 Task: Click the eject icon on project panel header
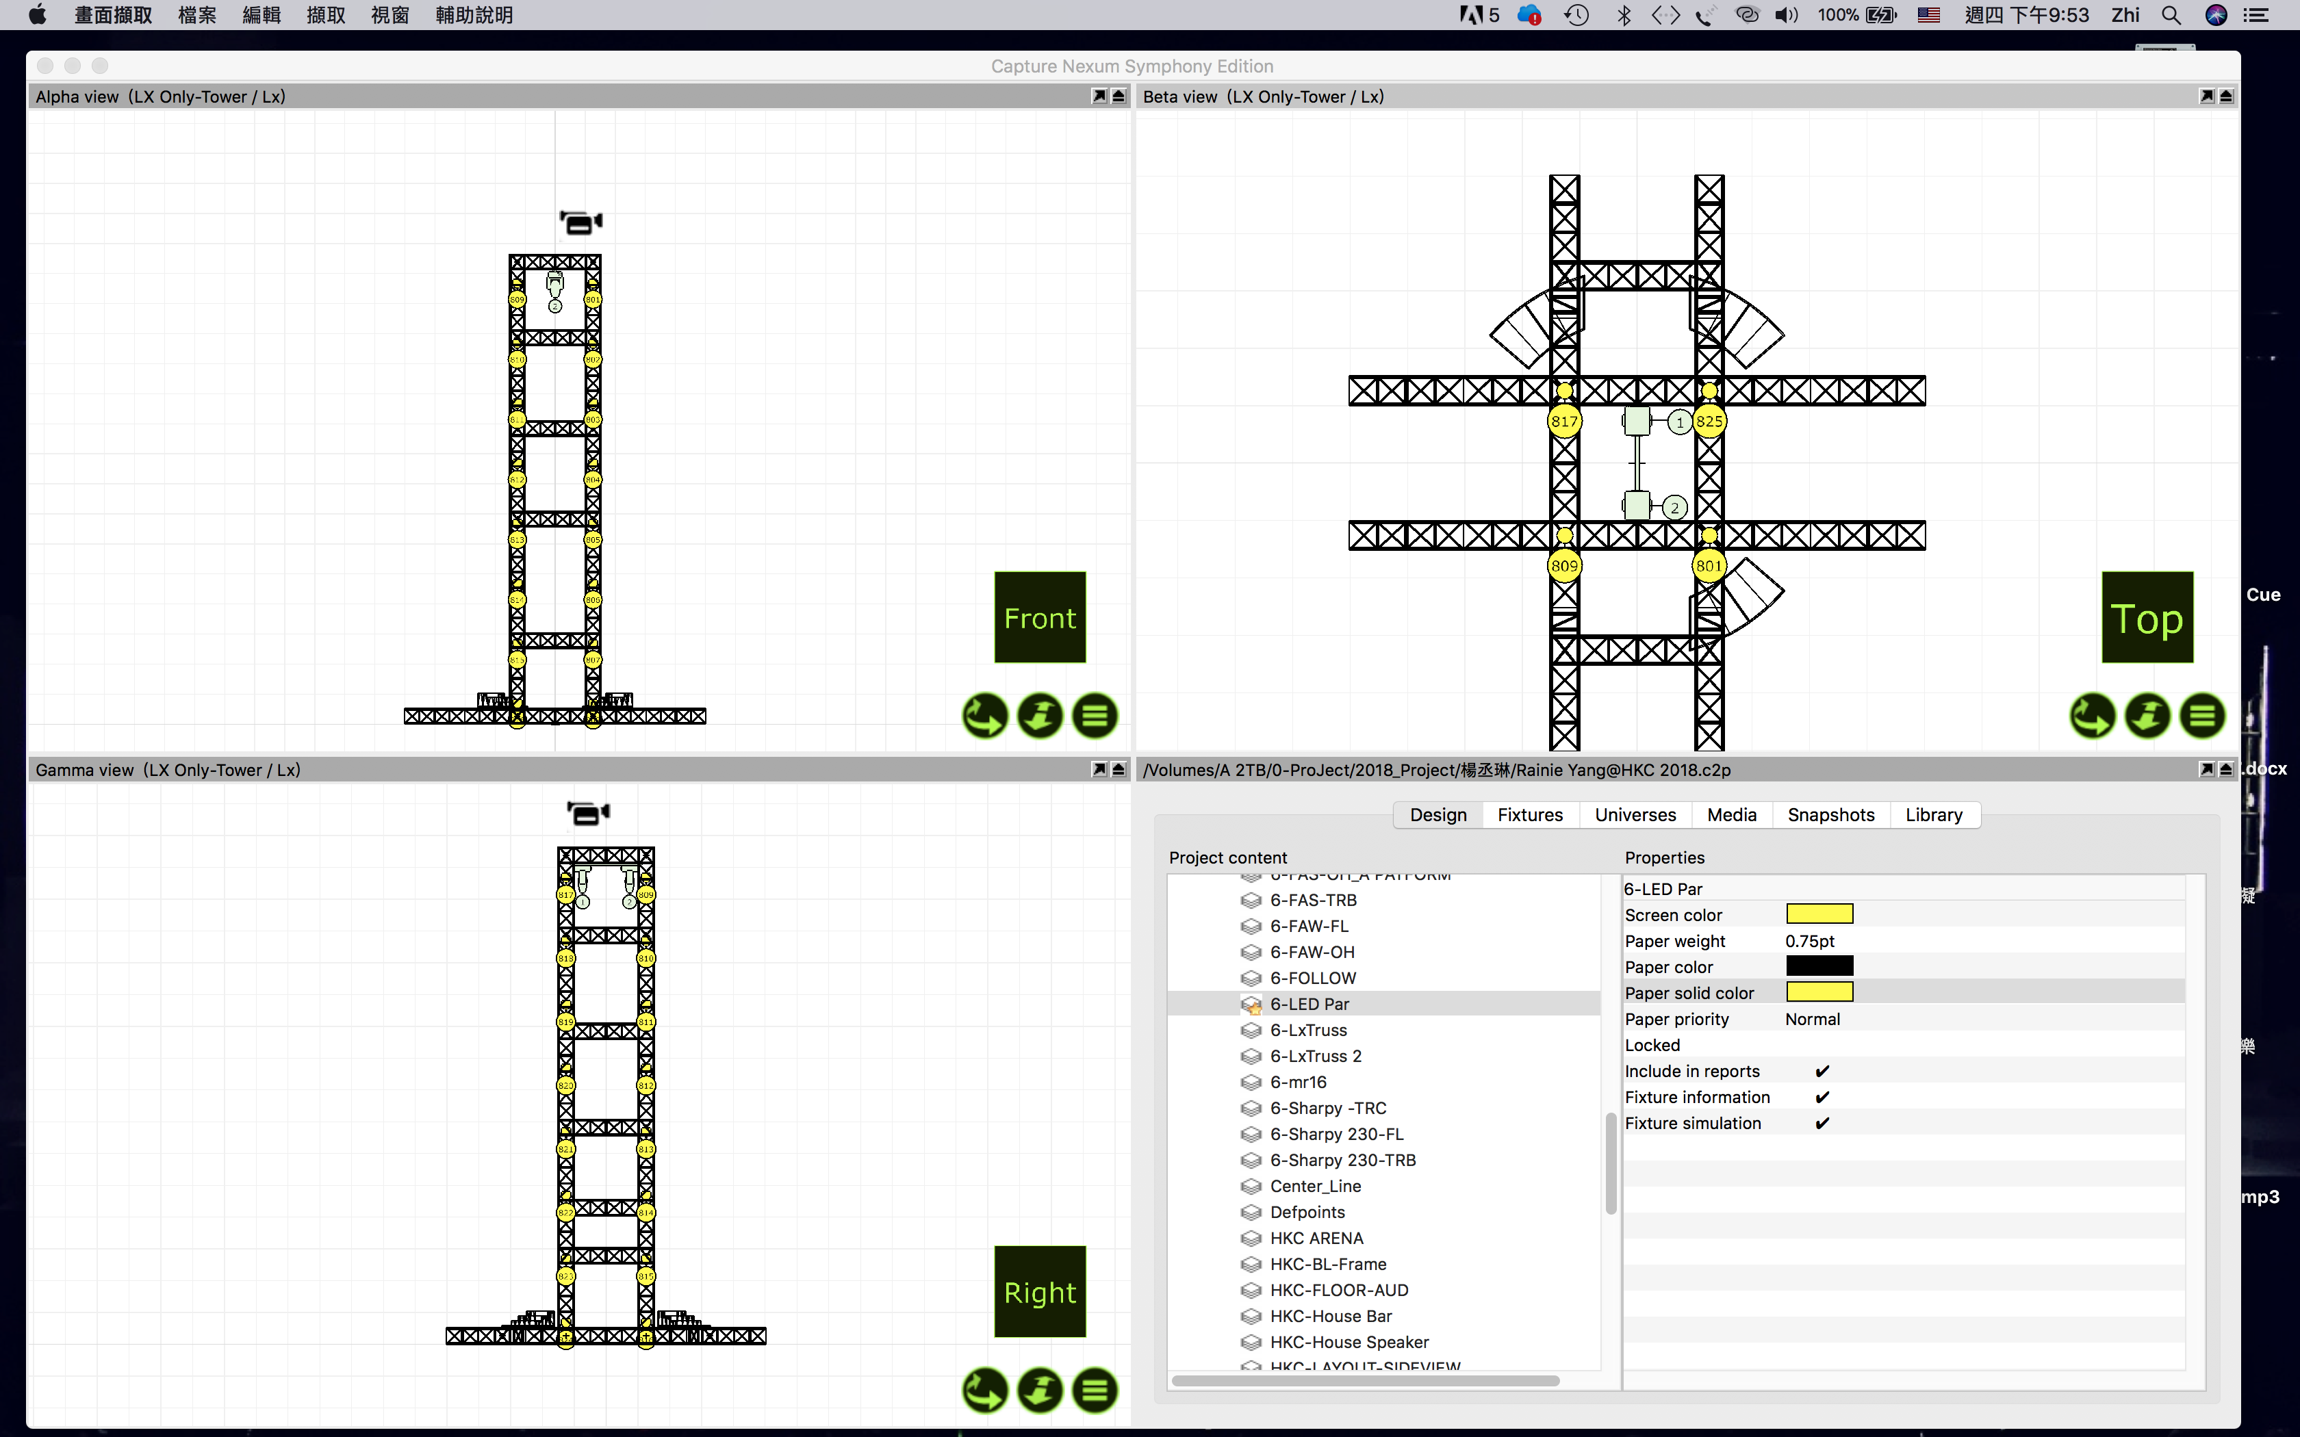point(2226,769)
